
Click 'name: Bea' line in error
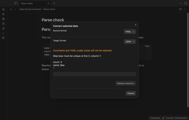(59, 65)
